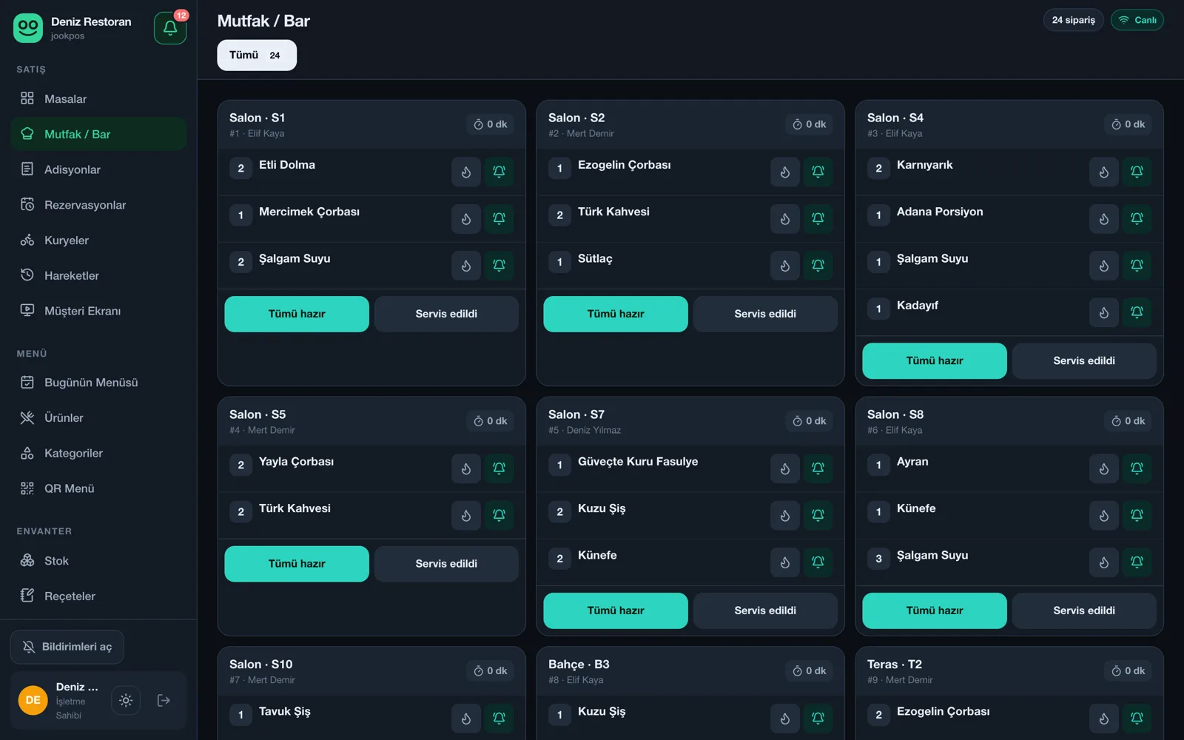Click flame icon for Mercimek Çorbası
The image size is (1184, 740).
[466, 219]
